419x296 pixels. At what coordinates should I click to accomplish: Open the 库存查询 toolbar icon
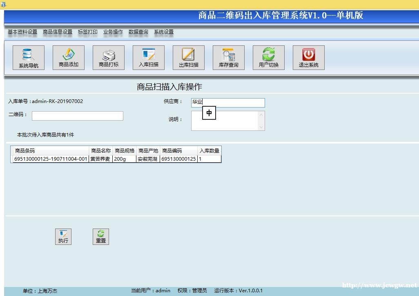229,58
